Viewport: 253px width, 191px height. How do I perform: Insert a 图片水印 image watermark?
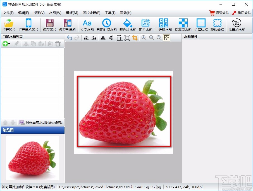click(x=145, y=25)
